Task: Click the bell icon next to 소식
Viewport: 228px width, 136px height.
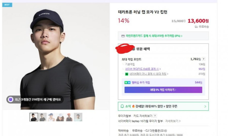Action: [122, 106]
